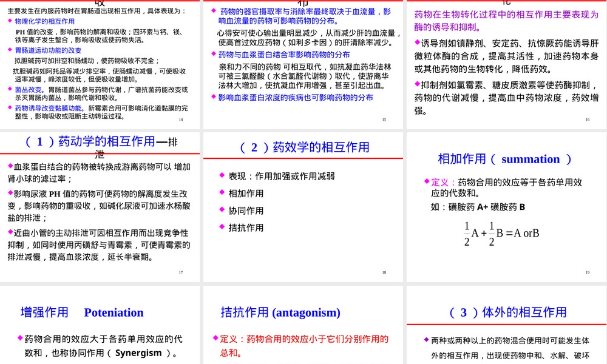Click the title 拮抗作用 (antagonism)

click(280, 312)
